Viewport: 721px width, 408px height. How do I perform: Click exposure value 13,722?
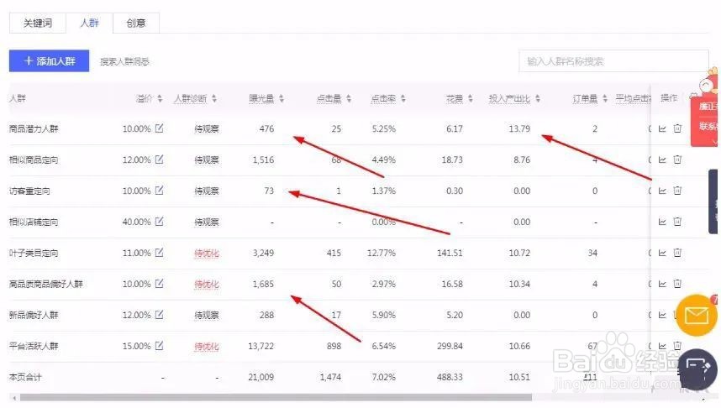(261, 346)
